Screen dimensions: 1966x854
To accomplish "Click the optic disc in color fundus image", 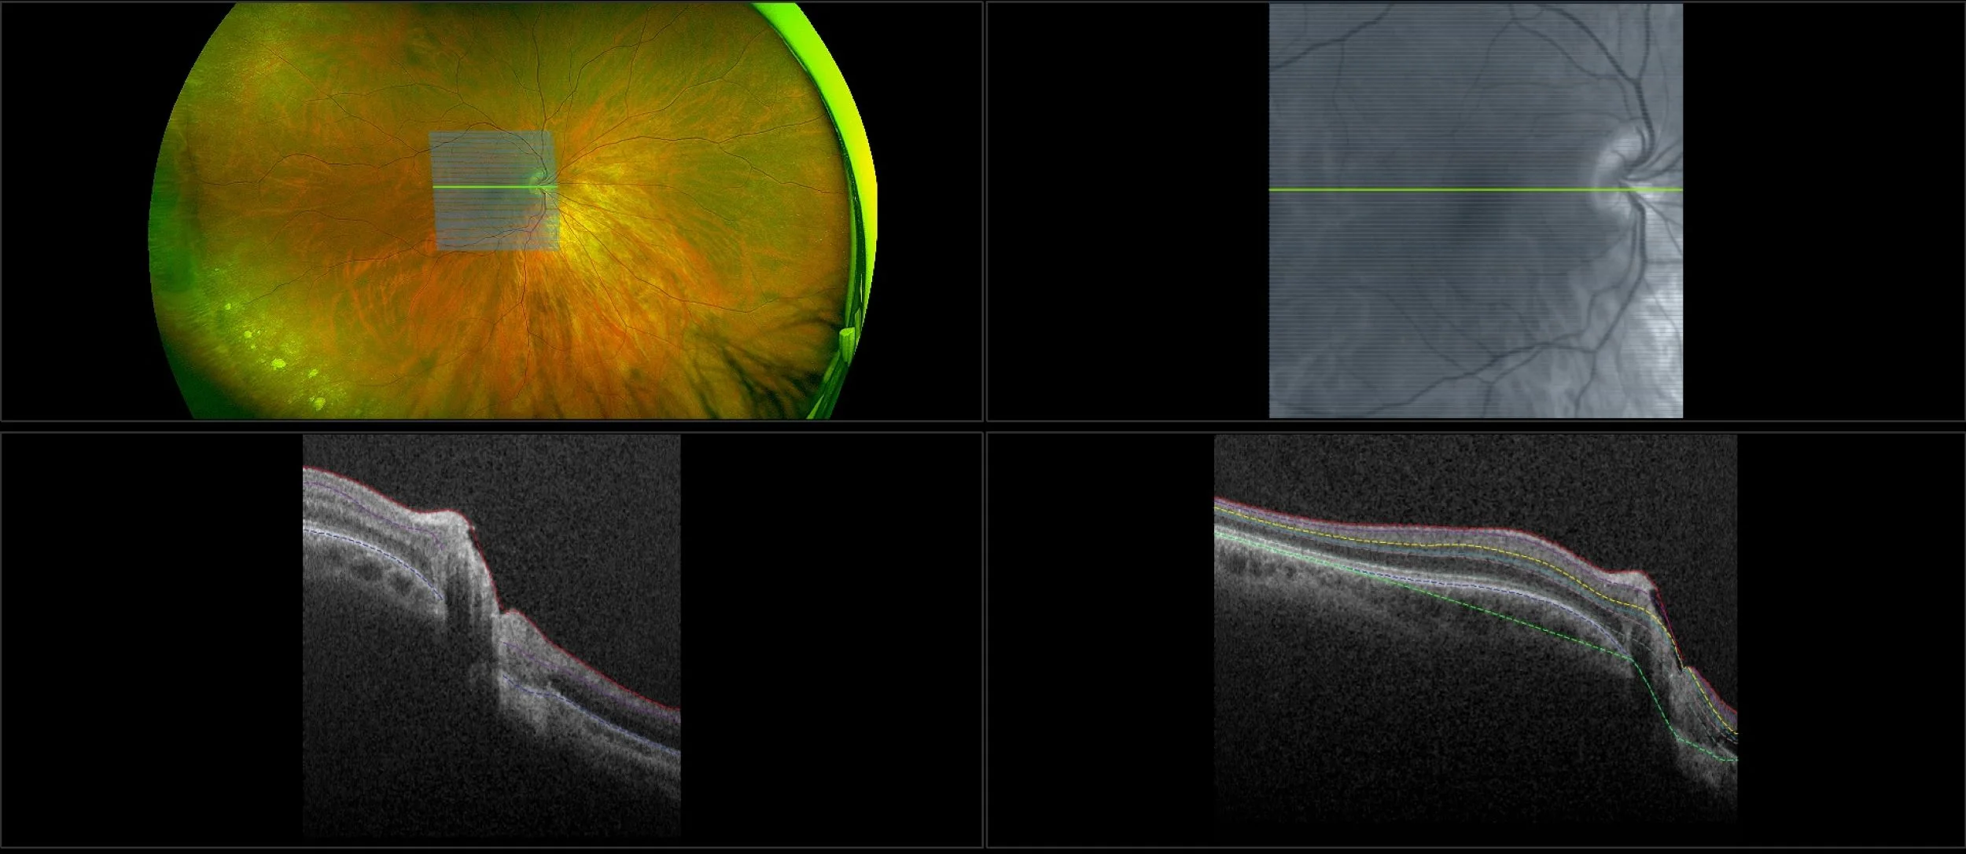I will 539,182.
